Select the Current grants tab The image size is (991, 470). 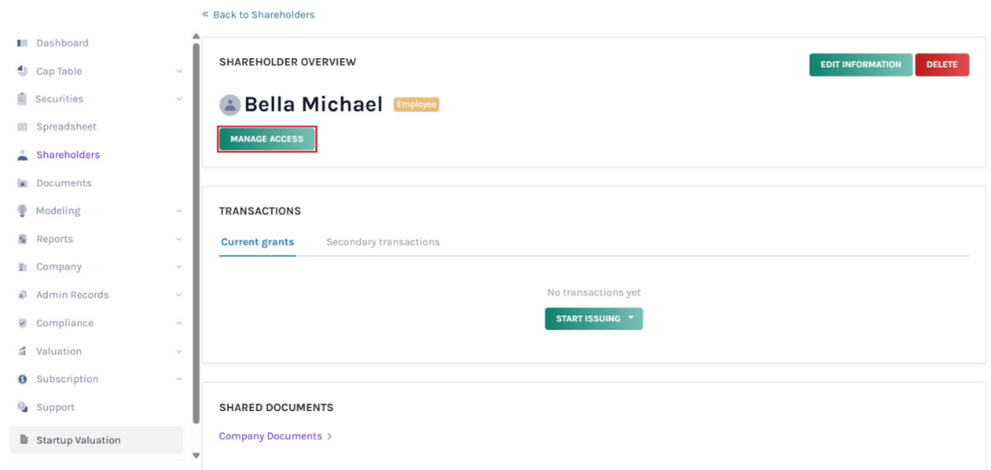(257, 242)
